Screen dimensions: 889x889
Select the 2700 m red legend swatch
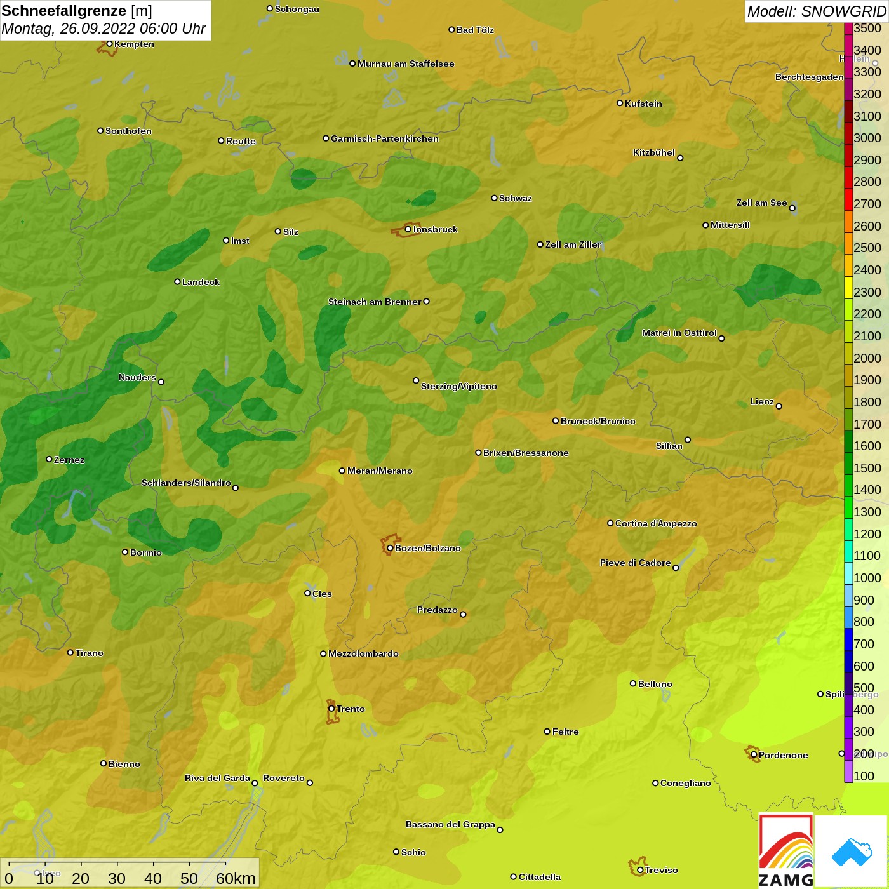tap(848, 199)
